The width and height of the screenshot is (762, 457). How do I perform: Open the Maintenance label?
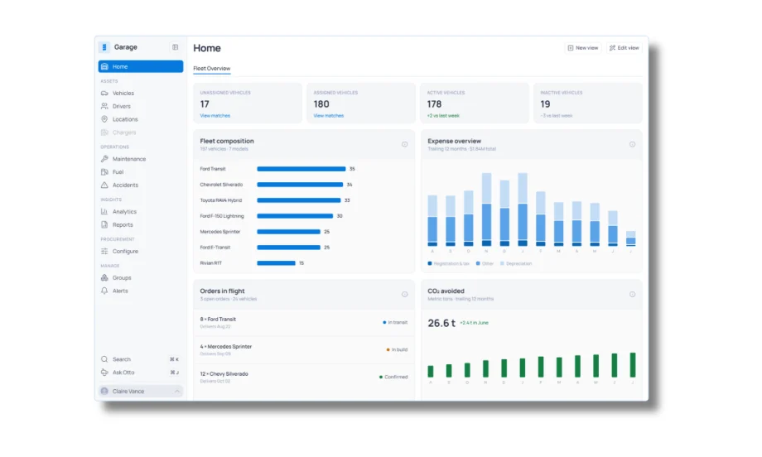[x=129, y=159]
